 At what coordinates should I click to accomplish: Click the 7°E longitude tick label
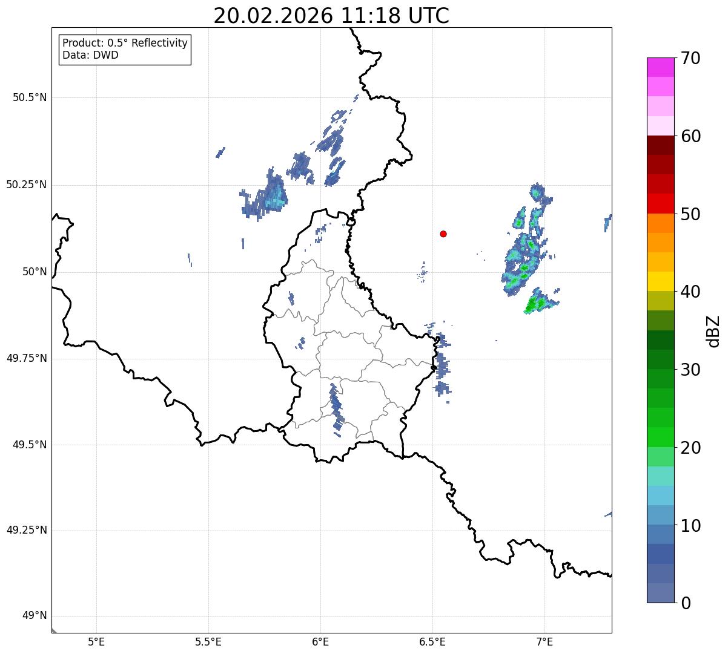544,641
